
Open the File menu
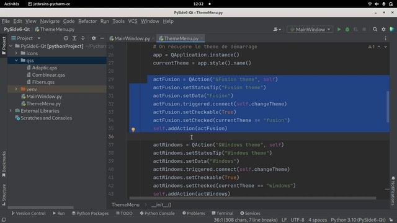tap(6, 21)
